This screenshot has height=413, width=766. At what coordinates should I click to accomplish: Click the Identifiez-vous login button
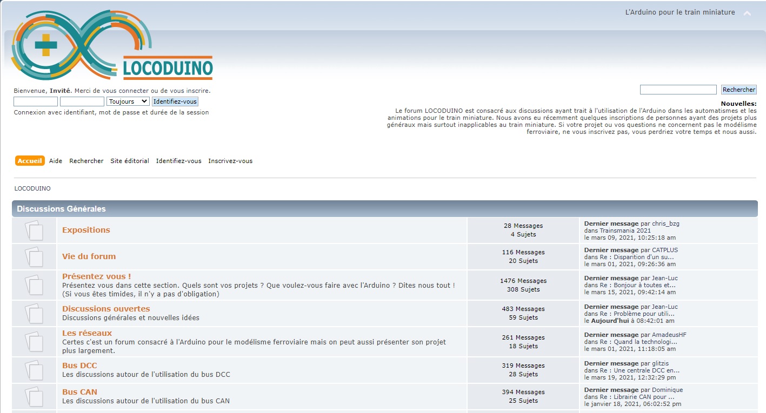(175, 101)
